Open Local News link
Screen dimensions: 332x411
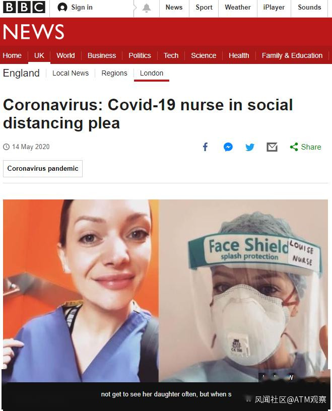pyautogui.click(x=71, y=73)
